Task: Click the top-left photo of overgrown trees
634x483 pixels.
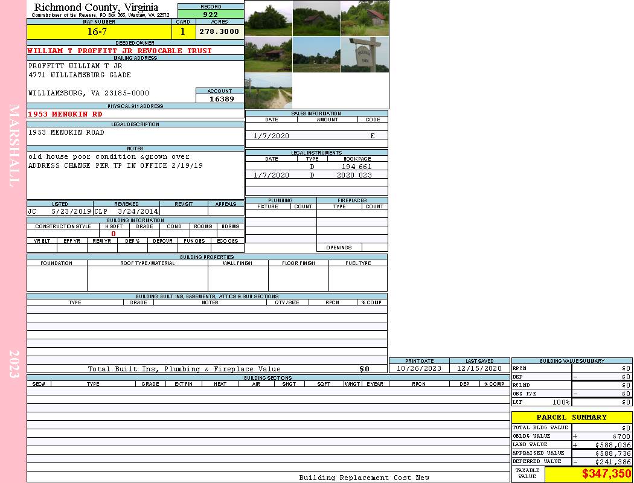Action: tap(268, 18)
